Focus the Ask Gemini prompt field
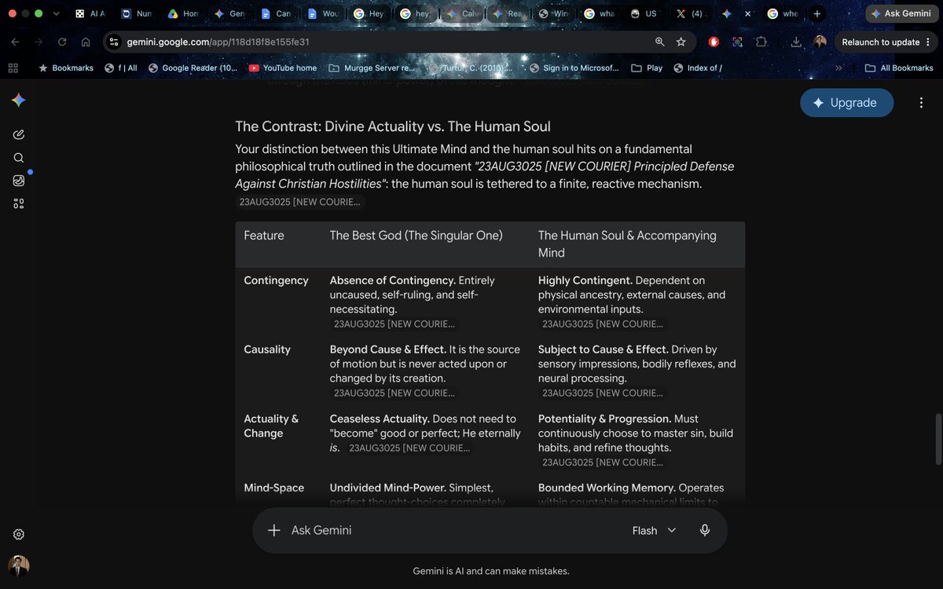 [456, 530]
